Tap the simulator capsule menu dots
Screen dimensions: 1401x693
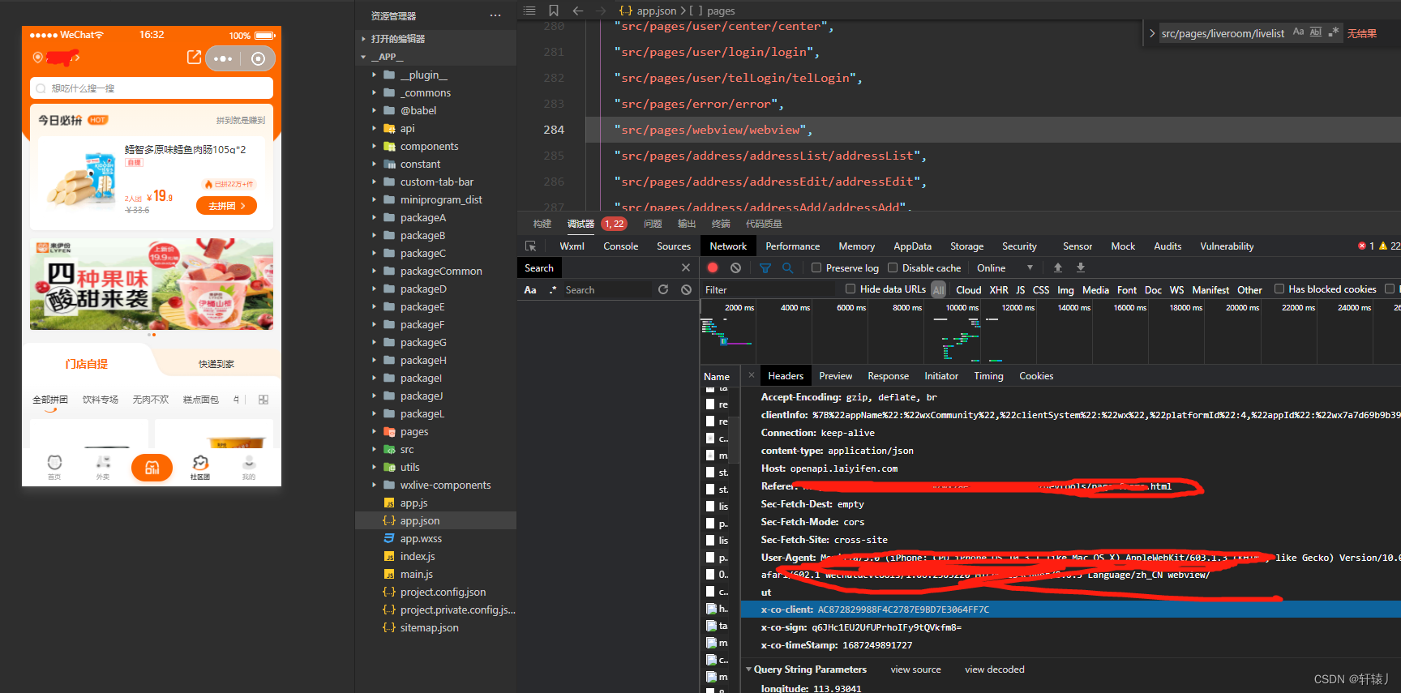click(x=223, y=58)
